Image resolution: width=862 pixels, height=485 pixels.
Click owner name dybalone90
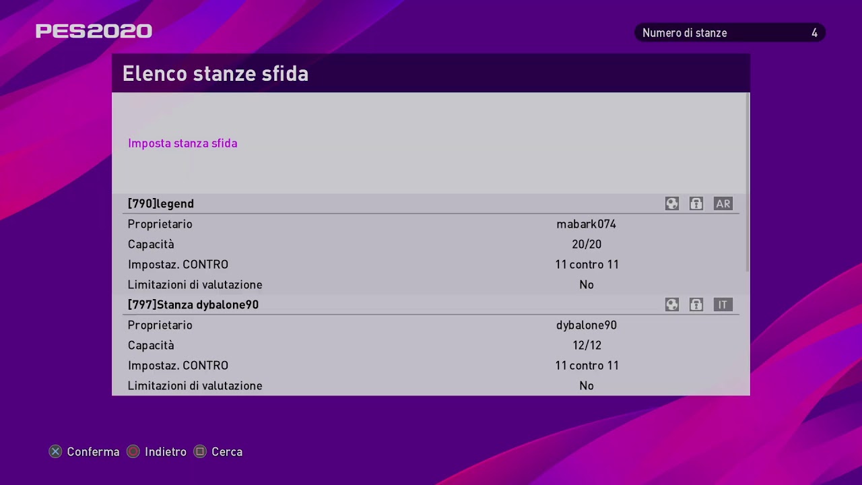pyautogui.click(x=587, y=325)
